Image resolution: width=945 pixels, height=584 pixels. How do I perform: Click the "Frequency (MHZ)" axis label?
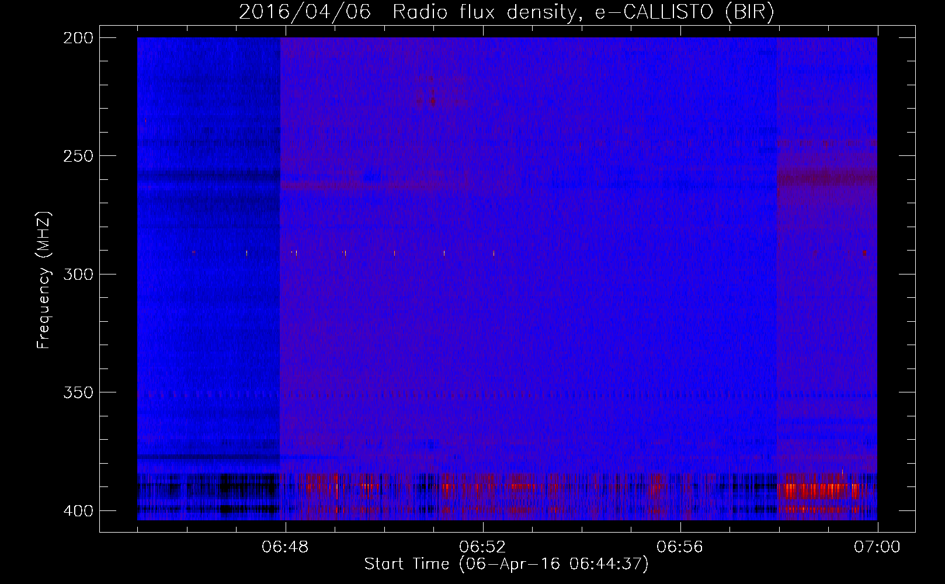[x=43, y=280]
